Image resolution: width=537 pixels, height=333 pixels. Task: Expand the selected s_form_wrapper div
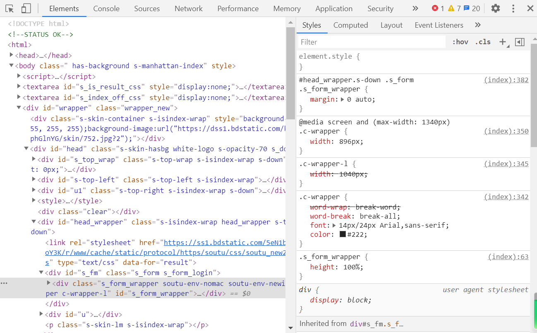click(x=49, y=283)
